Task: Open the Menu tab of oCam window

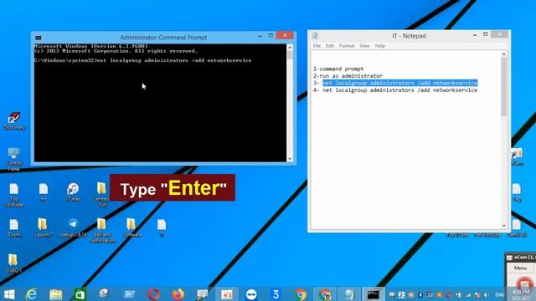Action: coord(520,268)
